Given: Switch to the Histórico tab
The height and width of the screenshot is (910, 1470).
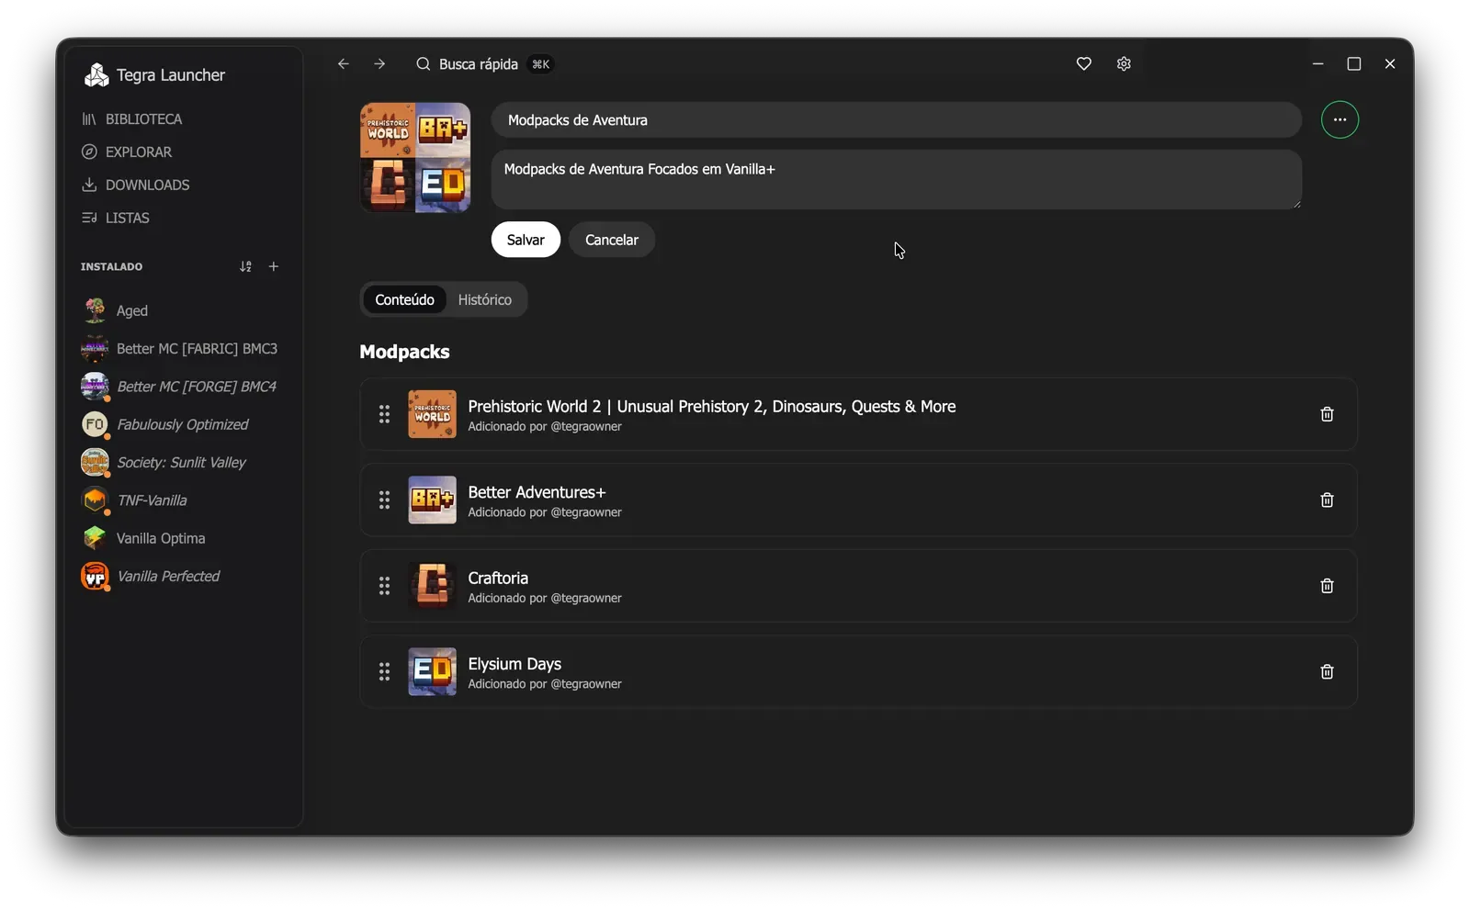Looking at the screenshot, I should coord(485,300).
